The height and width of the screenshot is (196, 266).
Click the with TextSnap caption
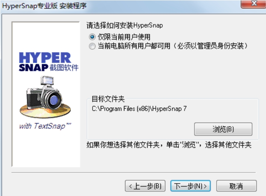45,126
